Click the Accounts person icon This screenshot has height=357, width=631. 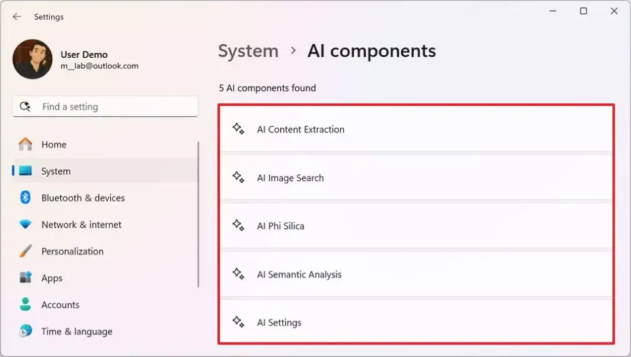tap(26, 304)
